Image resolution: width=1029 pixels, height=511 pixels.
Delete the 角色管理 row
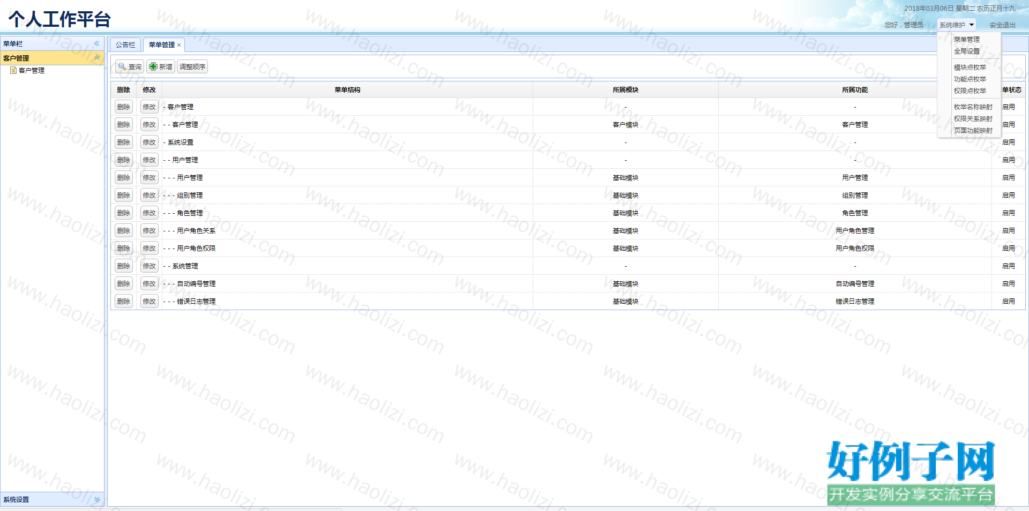[124, 213]
